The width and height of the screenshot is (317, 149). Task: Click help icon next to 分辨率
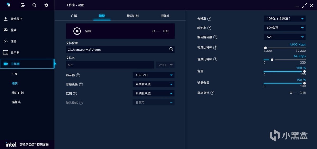(x=209, y=19)
